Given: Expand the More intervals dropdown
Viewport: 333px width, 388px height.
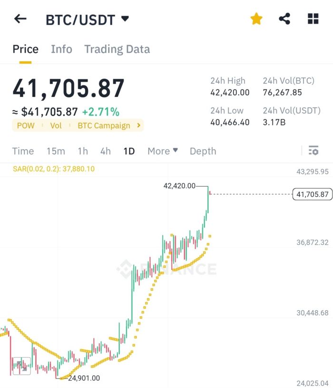Looking at the screenshot, I should [x=163, y=151].
